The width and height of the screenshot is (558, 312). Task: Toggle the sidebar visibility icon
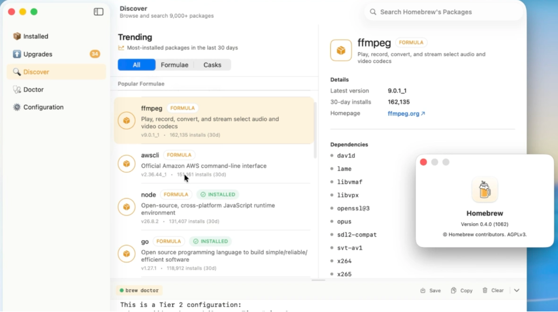(99, 12)
